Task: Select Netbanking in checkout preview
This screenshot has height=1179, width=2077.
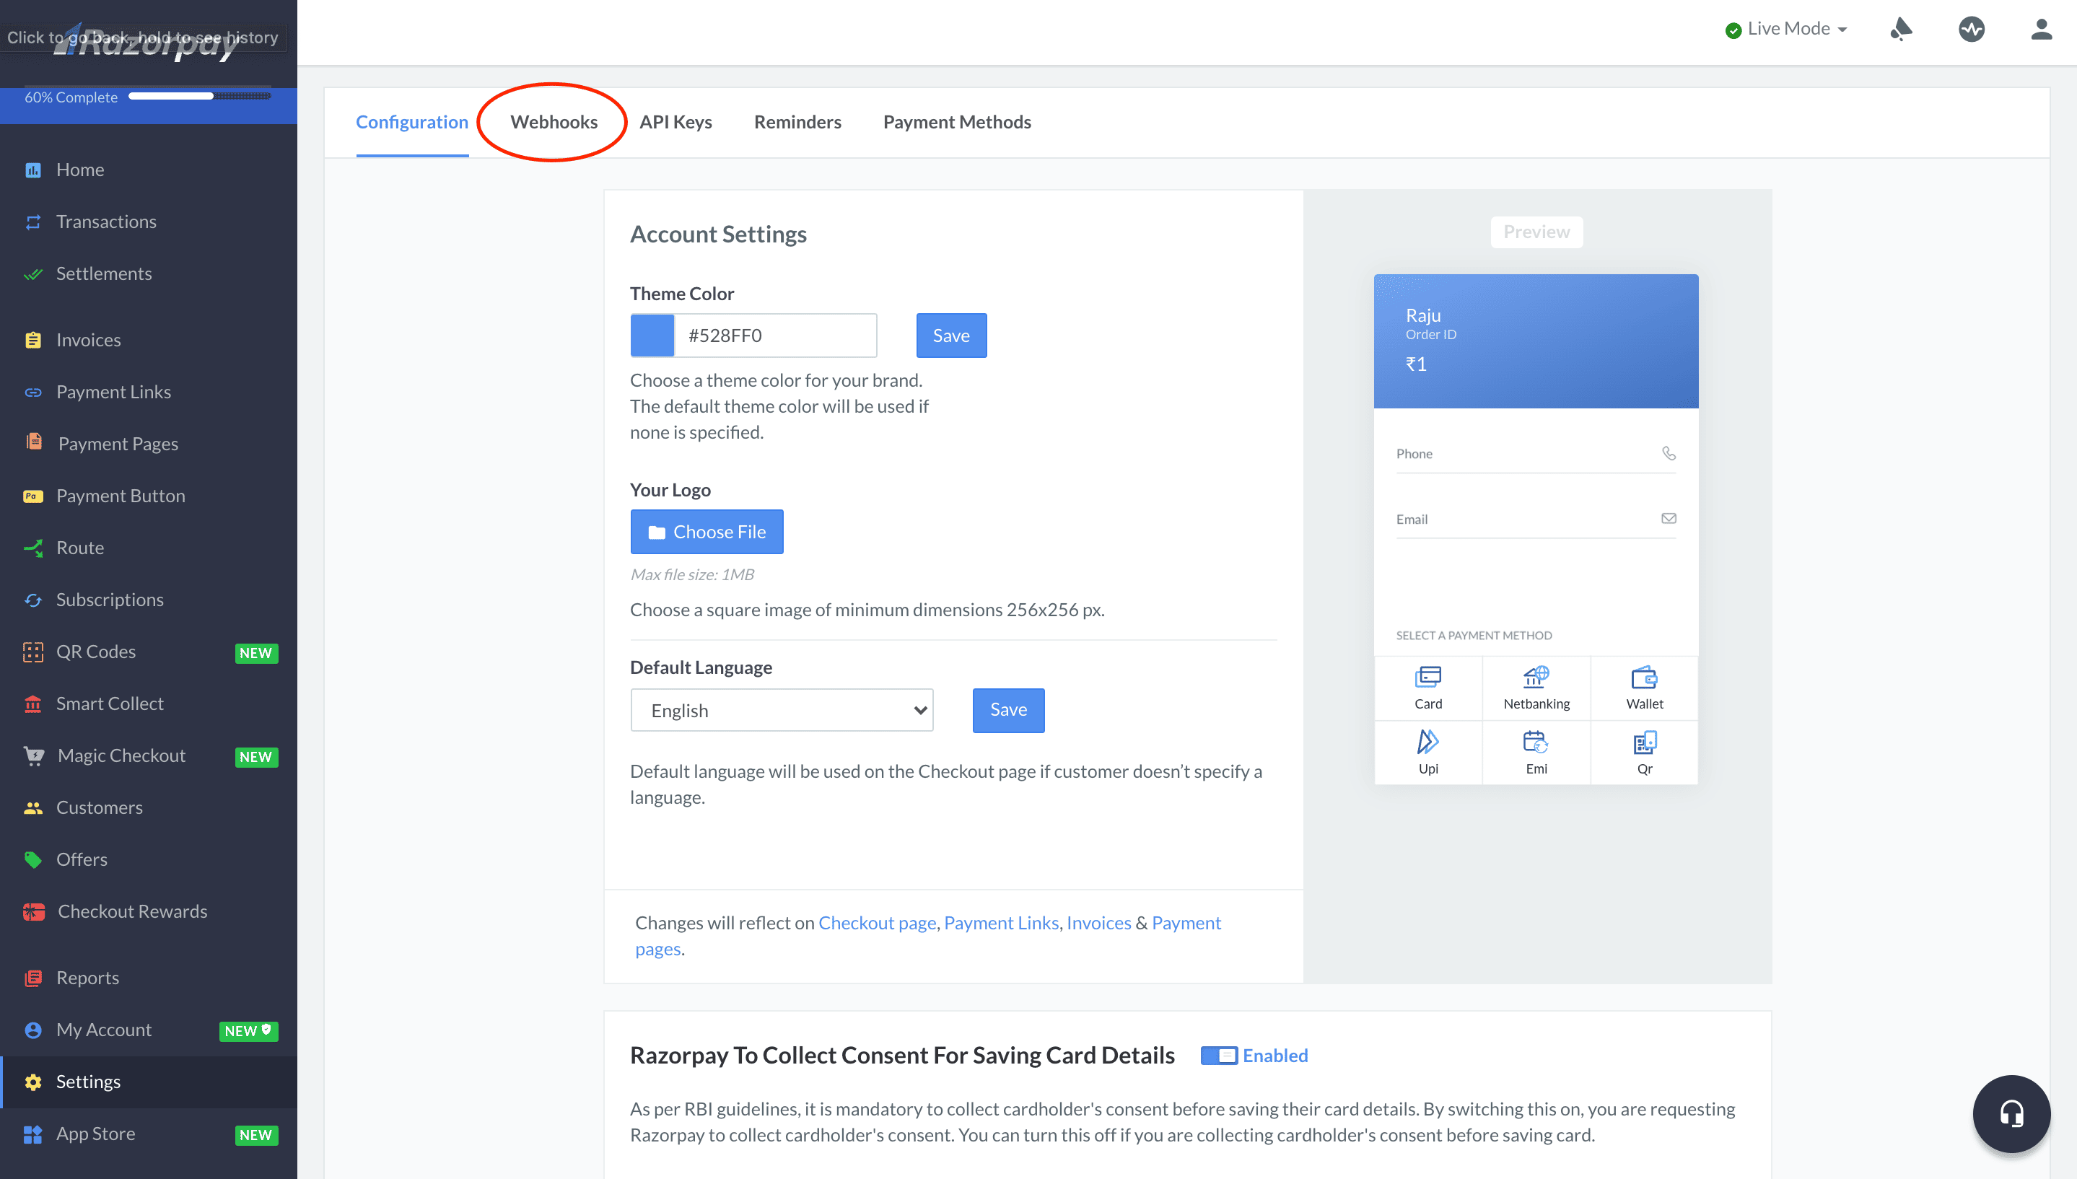Action: pos(1536,688)
